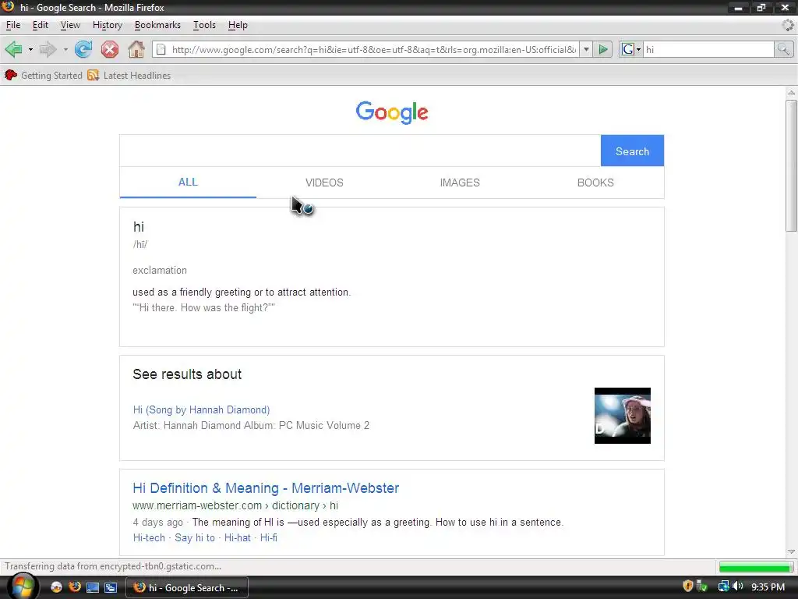Screen dimensions: 798x599
Task: Open the Hi-hat sublink
Action: 238,537
